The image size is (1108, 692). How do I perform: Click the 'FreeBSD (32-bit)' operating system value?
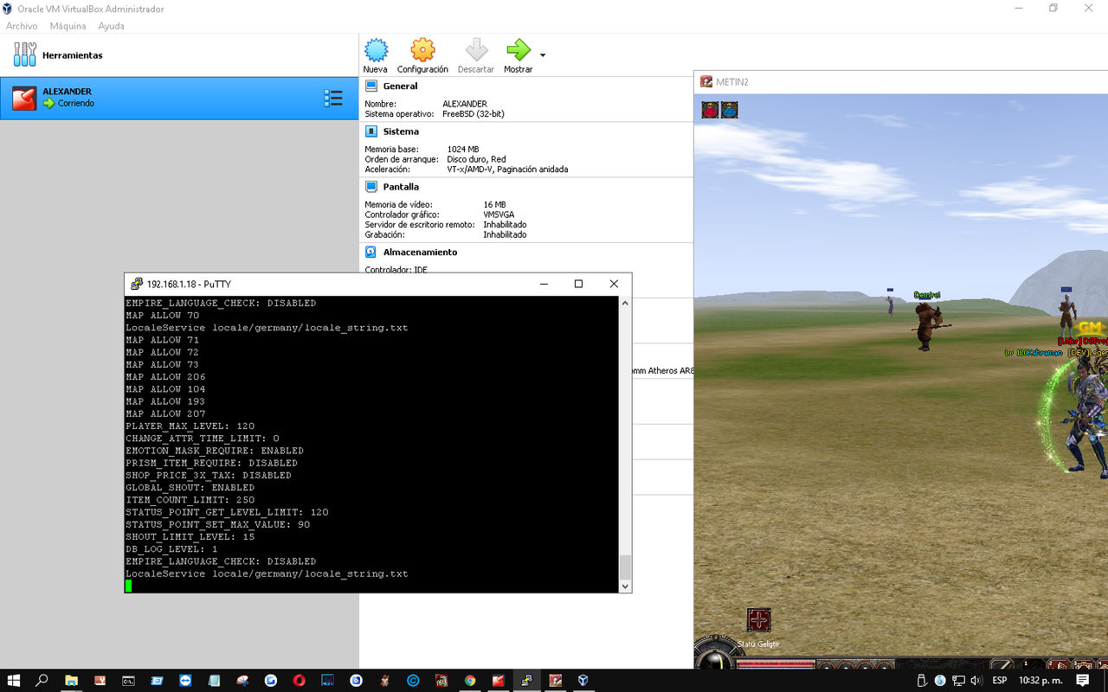473,114
